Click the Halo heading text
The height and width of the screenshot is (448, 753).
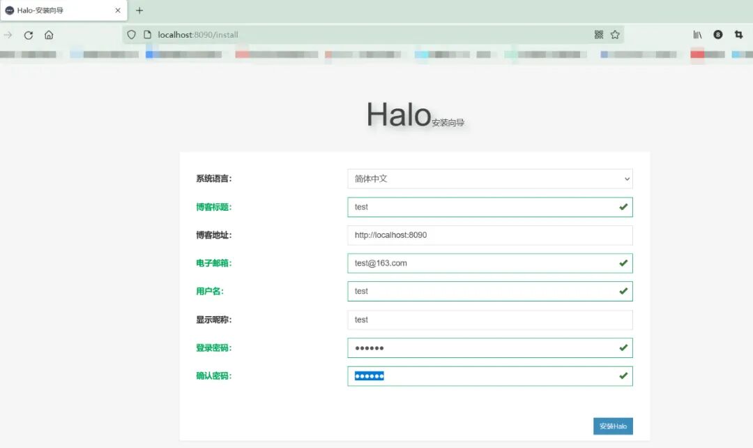[399, 115]
